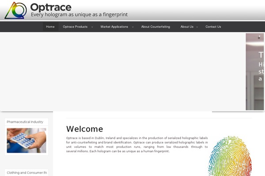
Task: Expand the Market Applications dropdown chevron
Action: (x=132, y=27)
